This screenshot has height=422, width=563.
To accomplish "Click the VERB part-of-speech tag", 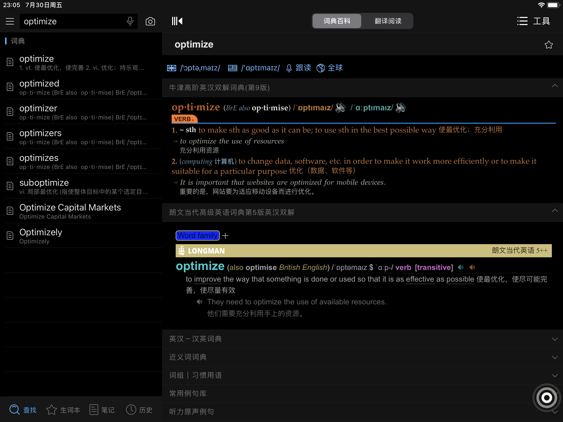I will point(184,119).
